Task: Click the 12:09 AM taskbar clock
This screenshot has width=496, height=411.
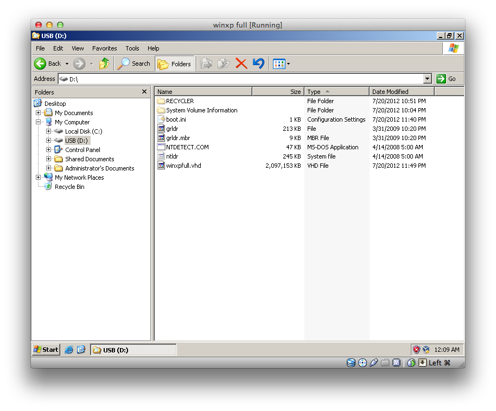Action: 447,350
